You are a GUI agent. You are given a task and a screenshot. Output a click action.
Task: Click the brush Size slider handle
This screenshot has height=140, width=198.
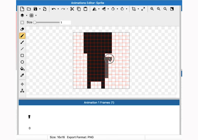35,23
